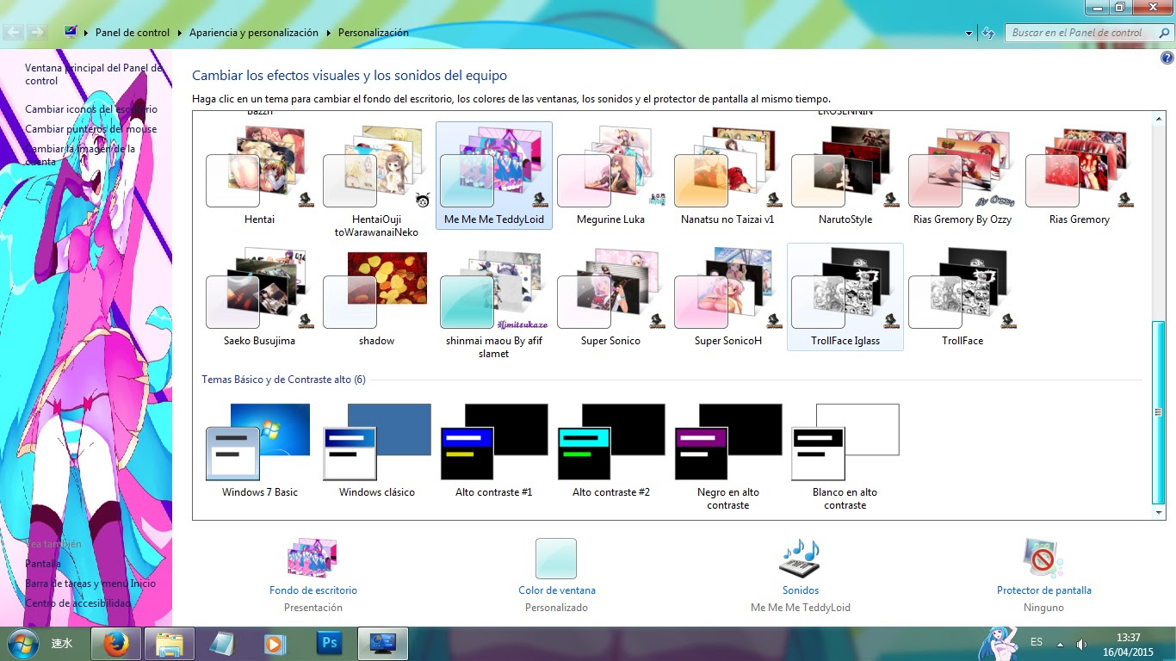Apply the Windows clásico theme
The width and height of the screenshot is (1176, 661).
377,449
